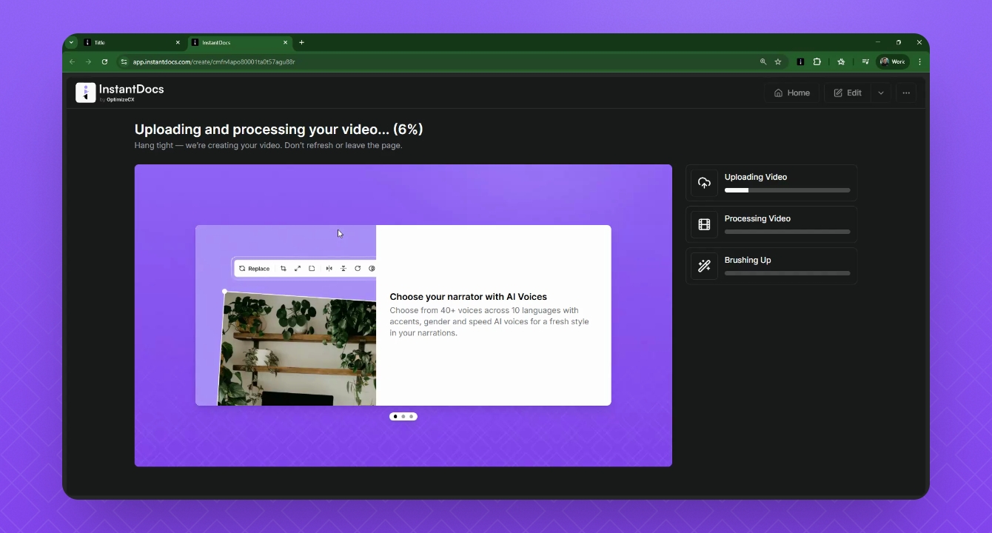This screenshot has width=992, height=533.
Task: Click the flip horizontal icon in slide toolbar
Action: tap(329, 269)
